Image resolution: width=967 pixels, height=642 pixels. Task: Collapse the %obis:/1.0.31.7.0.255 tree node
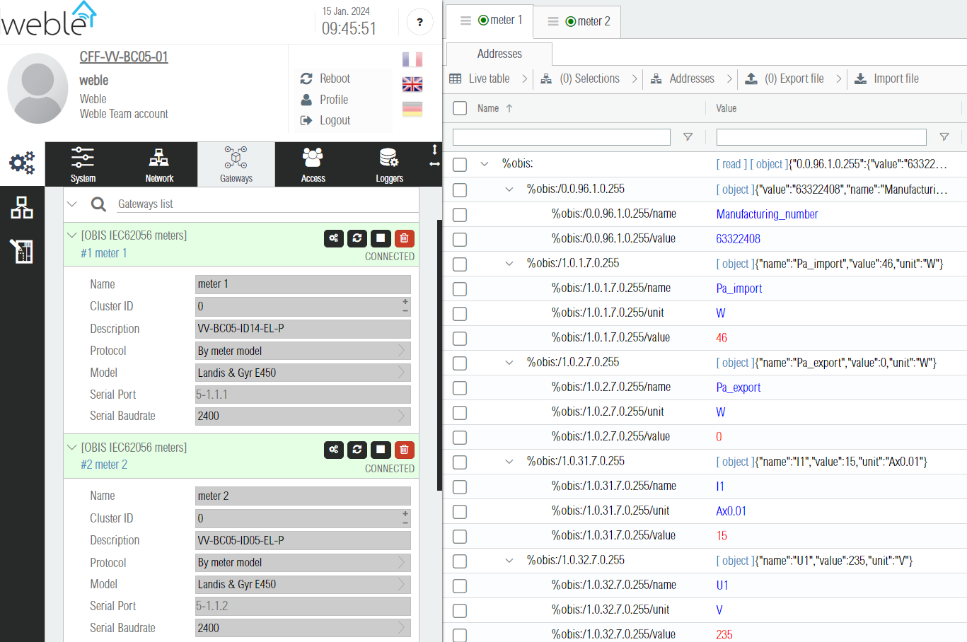click(x=509, y=462)
